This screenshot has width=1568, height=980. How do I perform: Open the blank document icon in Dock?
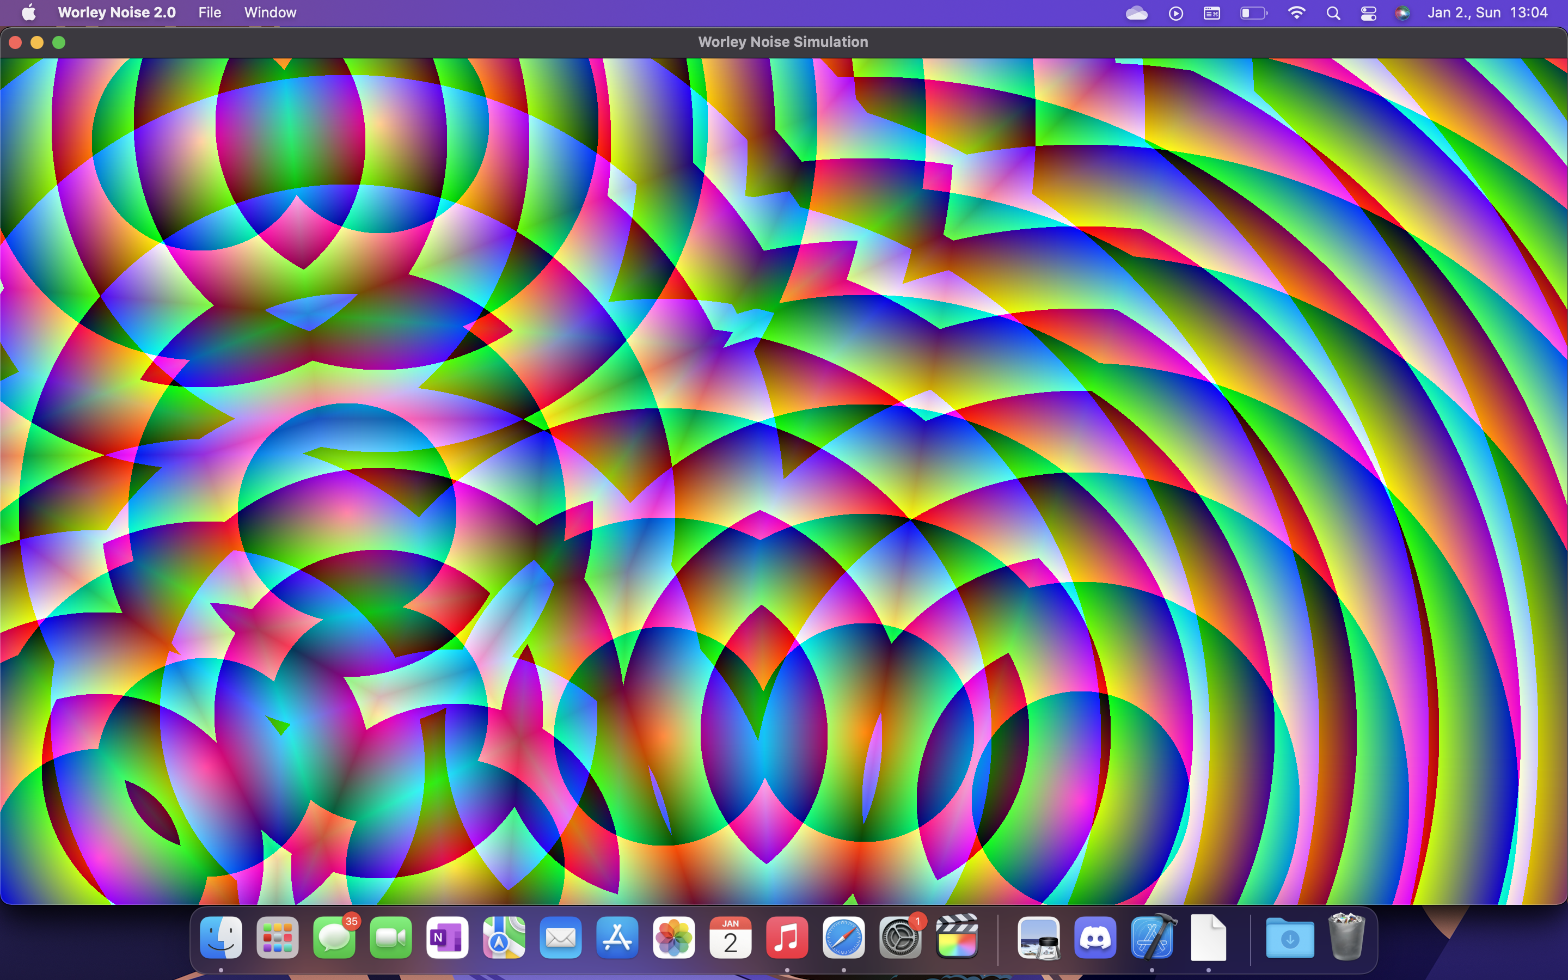pyautogui.click(x=1209, y=937)
